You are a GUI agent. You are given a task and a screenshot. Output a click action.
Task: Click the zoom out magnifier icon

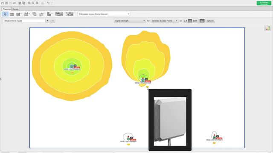[x=33, y=3]
